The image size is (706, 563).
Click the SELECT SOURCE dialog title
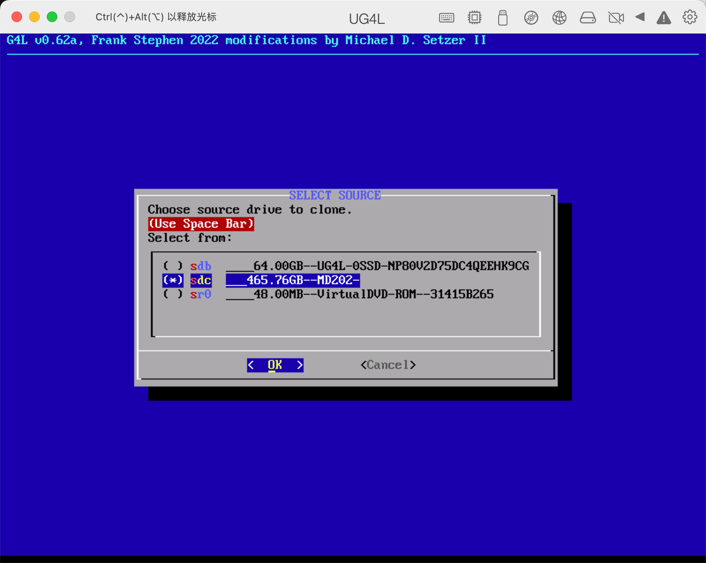(x=335, y=195)
